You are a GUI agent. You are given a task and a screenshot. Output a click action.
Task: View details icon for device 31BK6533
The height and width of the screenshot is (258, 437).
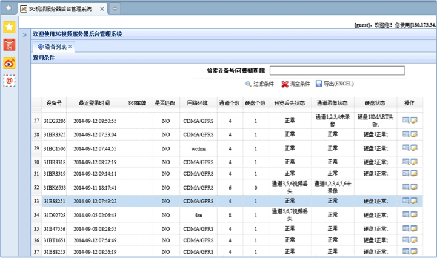pyautogui.click(x=406, y=187)
